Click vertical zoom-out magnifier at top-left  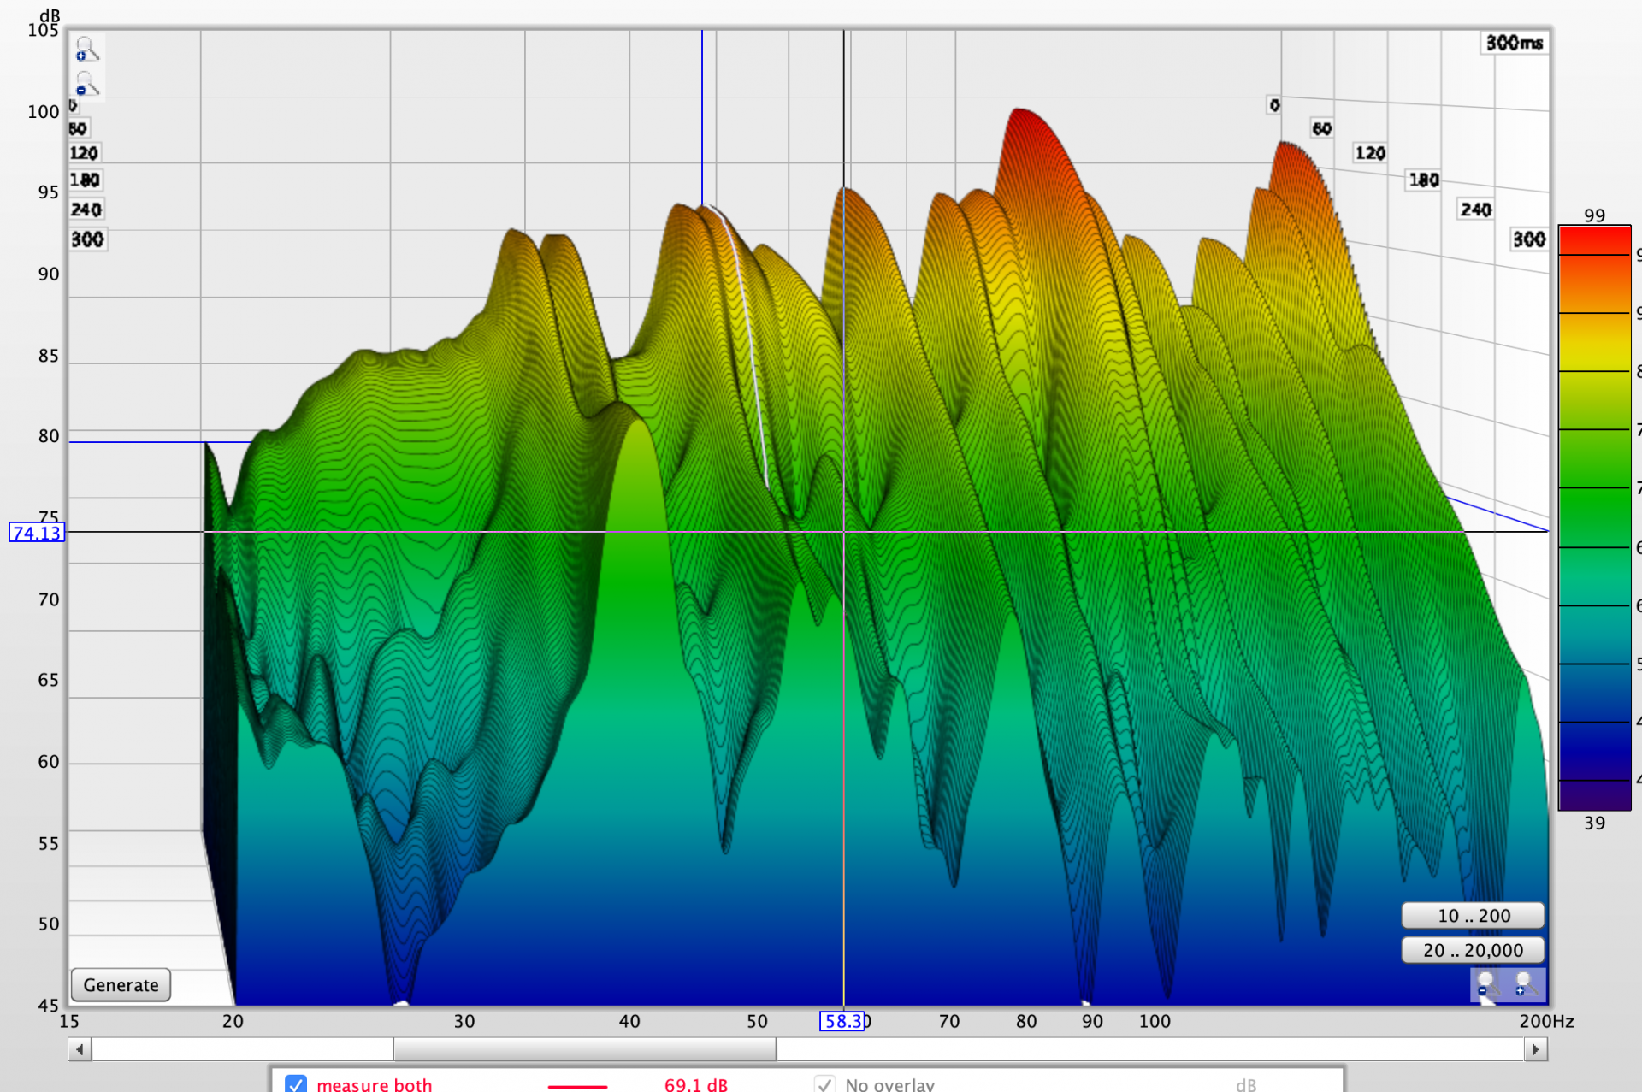86,85
